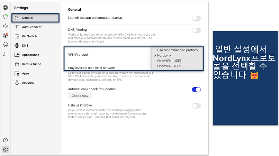
Task: Click the stacked layers icon in sidebar
Action: point(5,44)
